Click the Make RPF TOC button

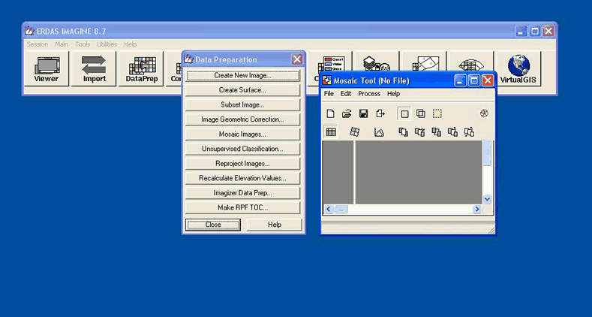tap(243, 207)
